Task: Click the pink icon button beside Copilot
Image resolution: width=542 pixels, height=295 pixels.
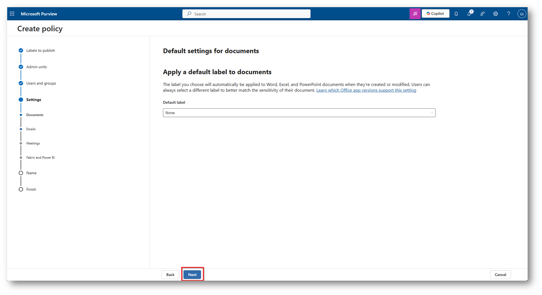Action: [x=415, y=14]
